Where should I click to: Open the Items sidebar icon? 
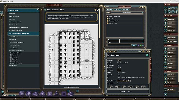pyautogui.click(x=166, y=56)
